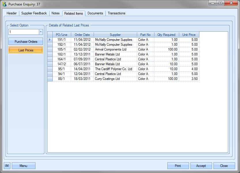Image resolution: width=240 pixels, height=173 pixels.
Task: Sort by the Order Date column header
Action: pyautogui.click(x=82, y=35)
